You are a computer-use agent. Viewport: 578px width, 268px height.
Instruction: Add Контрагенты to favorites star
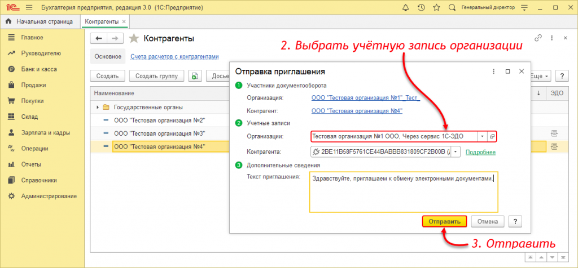pos(134,38)
